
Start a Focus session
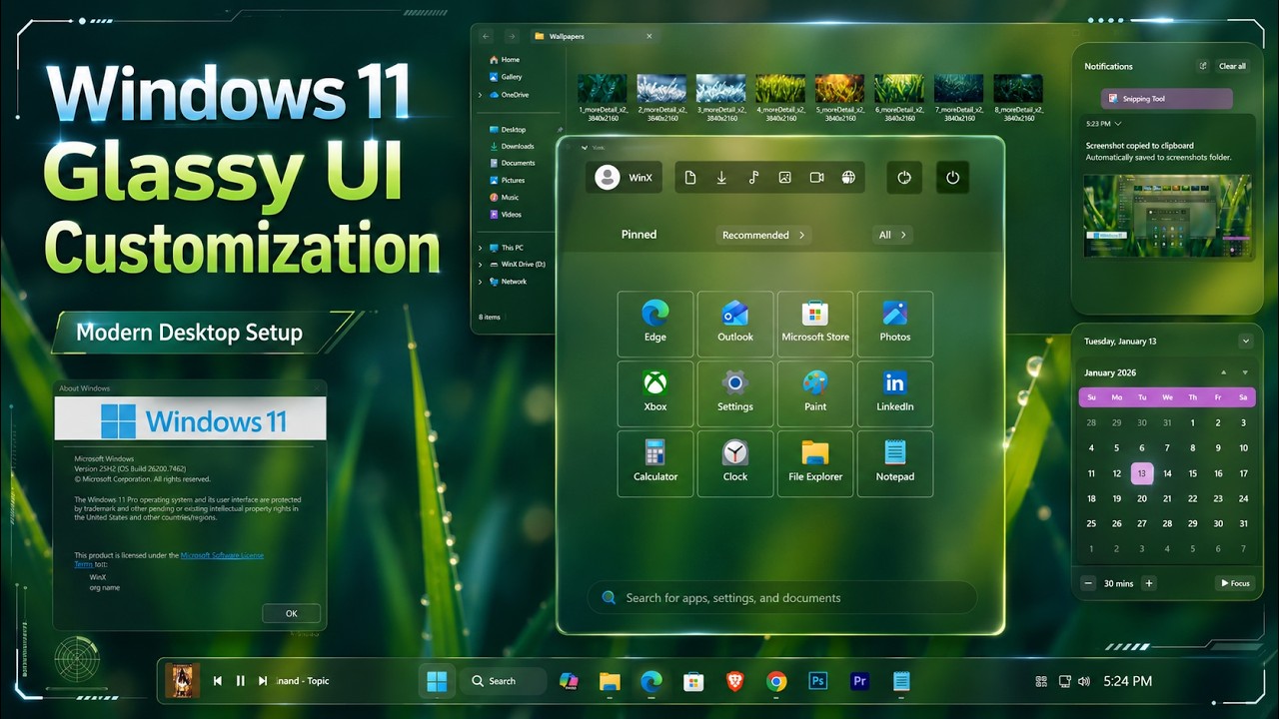pos(1234,583)
